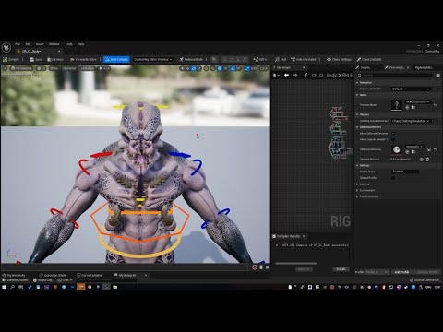Click the Unreal Engine logo icon
The height and width of the screenshot is (332, 443).
[x=6, y=48]
